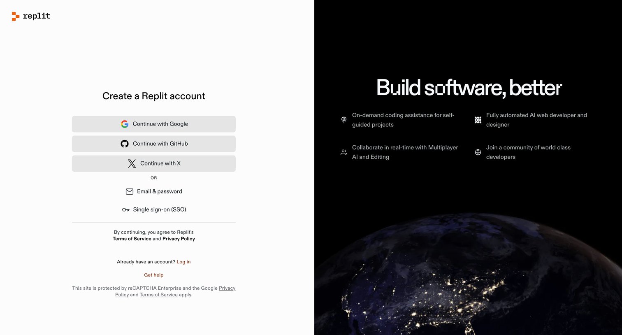Choose Single sign-on (SSO)
The height and width of the screenshot is (335, 622).
pyautogui.click(x=154, y=209)
